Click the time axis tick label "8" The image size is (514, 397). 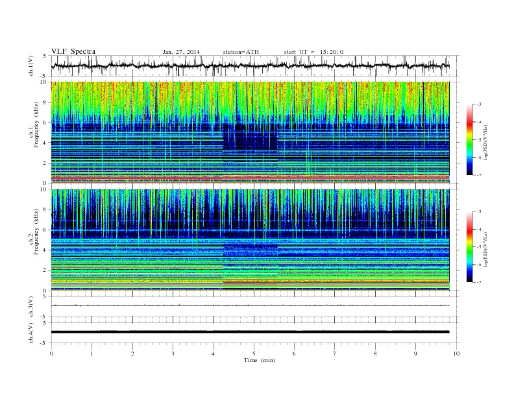tap(375, 354)
